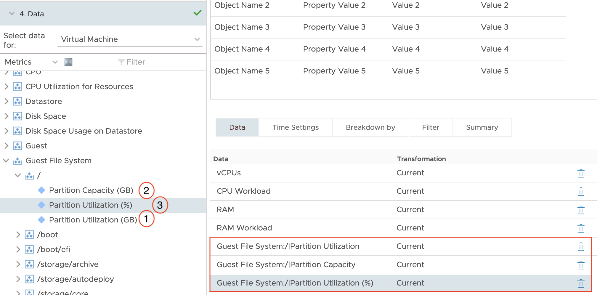Expand Disk Space Usage on Datastore
The height and width of the screenshot is (295, 597).
6,131
